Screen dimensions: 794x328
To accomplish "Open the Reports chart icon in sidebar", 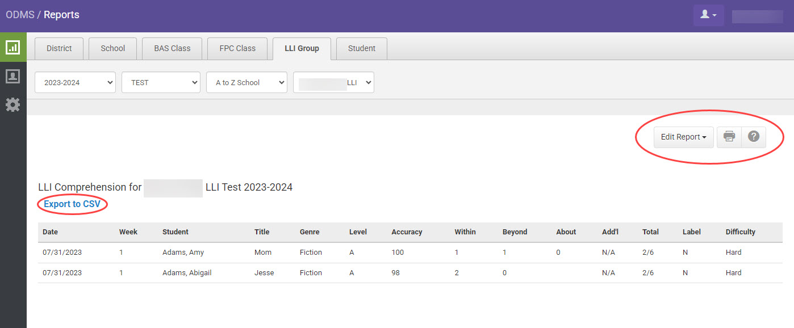I will pos(12,47).
